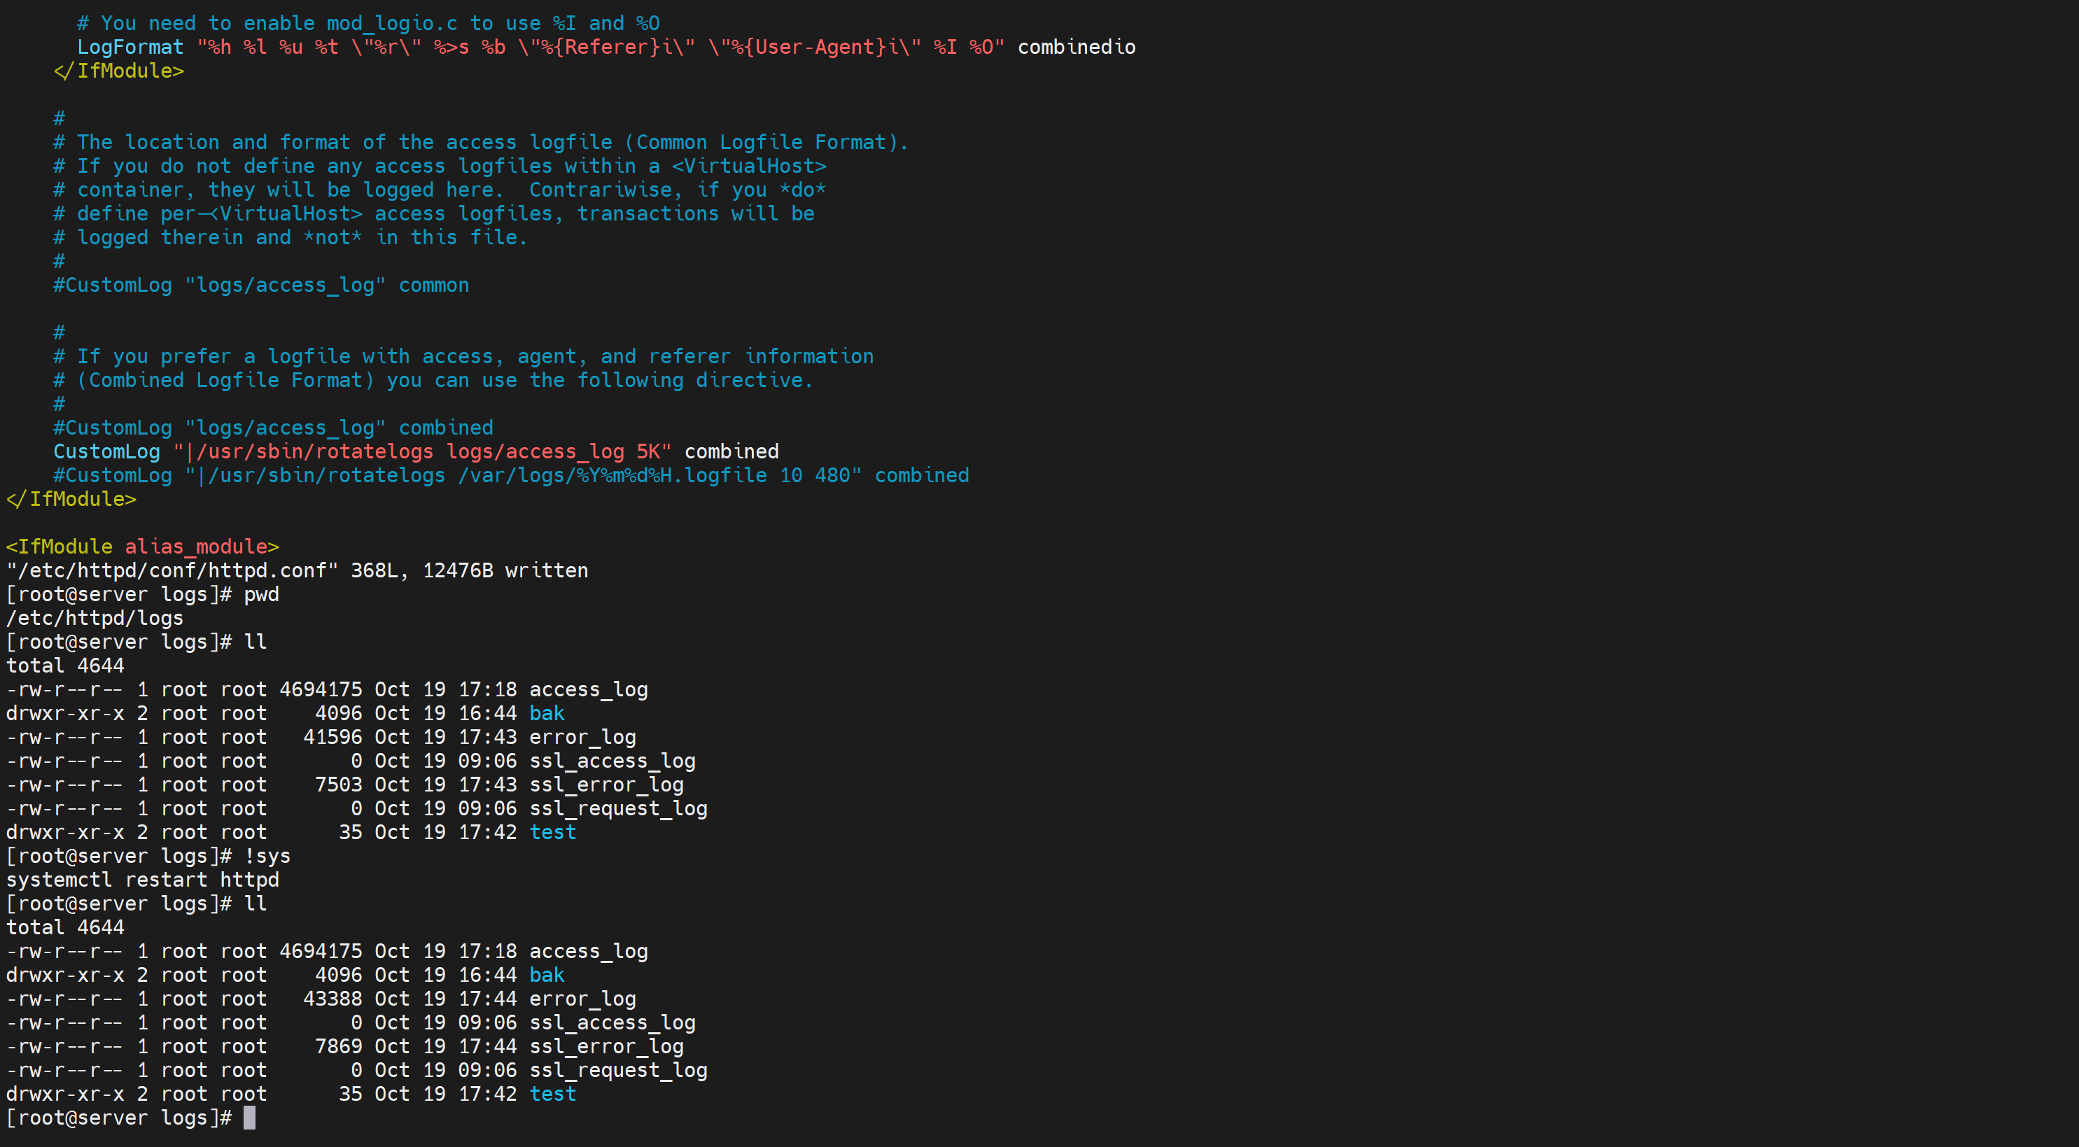Click '368L, 12476B written' status message

(x=468, y=570)
